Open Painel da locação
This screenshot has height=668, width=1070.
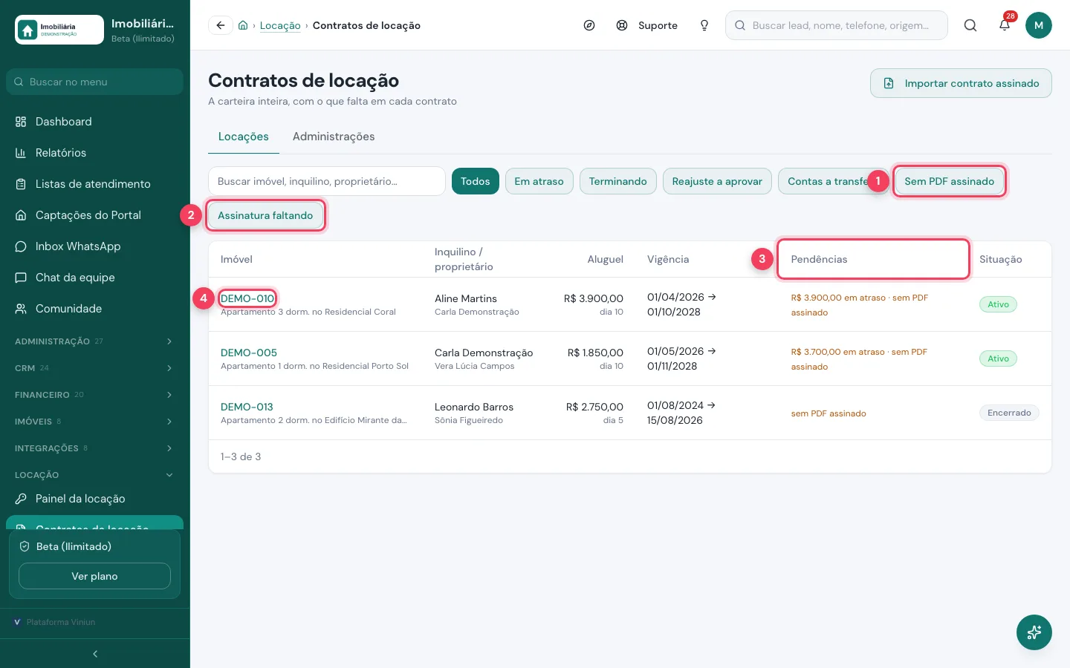[94, 499]
